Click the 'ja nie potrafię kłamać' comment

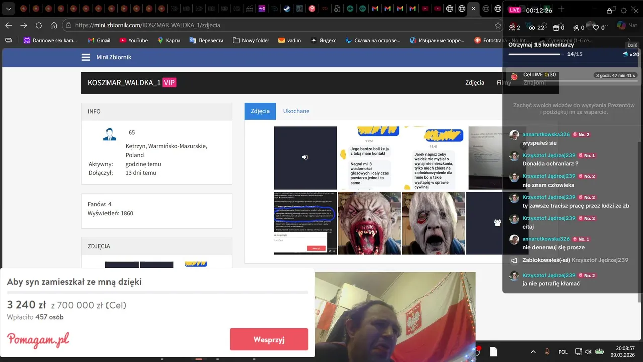(x=551, y=284)
